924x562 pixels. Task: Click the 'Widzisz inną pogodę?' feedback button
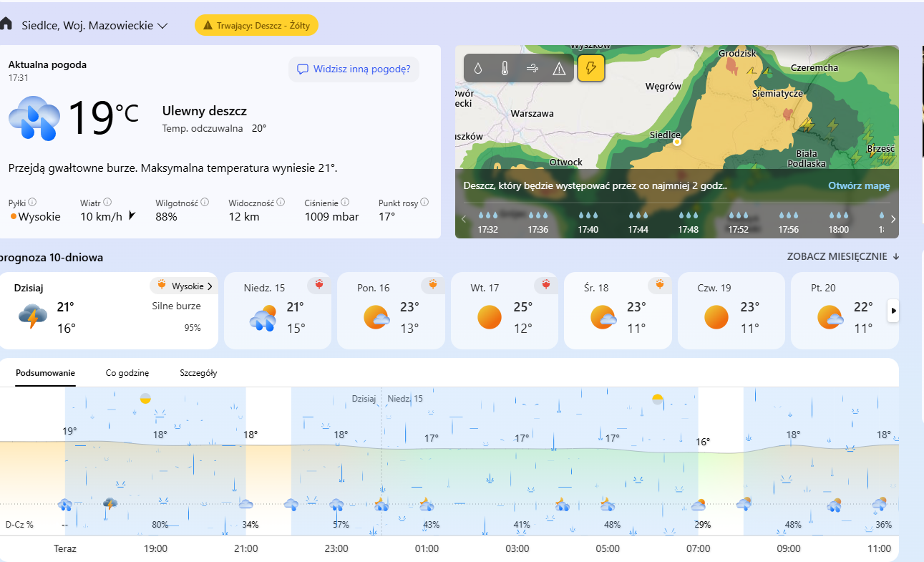[354, 69]
